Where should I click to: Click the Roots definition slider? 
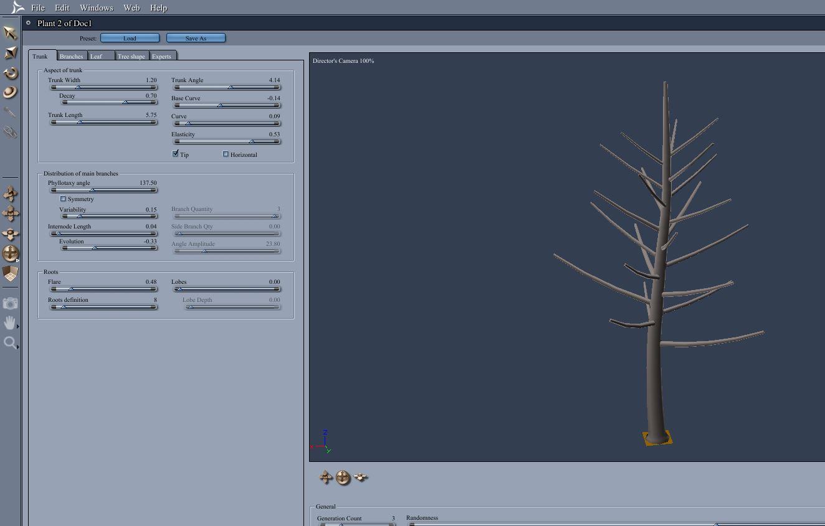point(103,307)
